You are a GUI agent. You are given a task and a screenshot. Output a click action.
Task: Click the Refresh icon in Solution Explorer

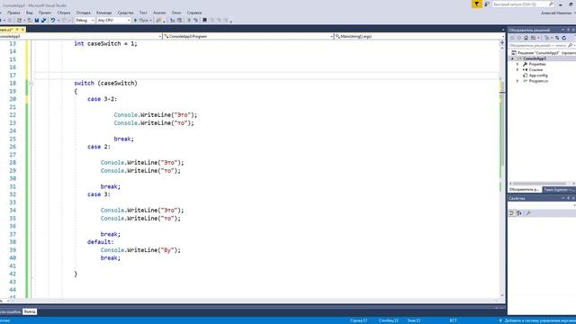point(564,38)
